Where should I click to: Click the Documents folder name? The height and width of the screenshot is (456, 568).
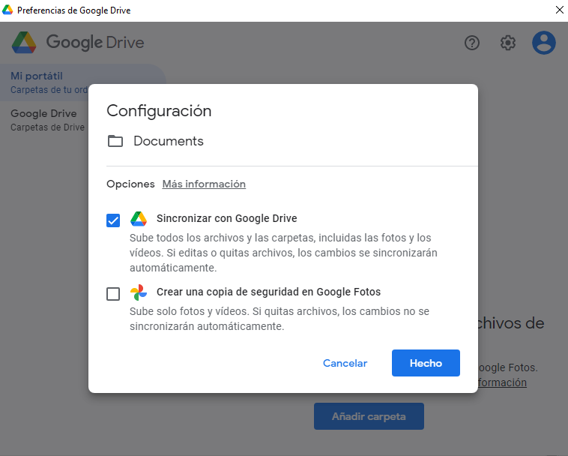[x=169, y=141]
